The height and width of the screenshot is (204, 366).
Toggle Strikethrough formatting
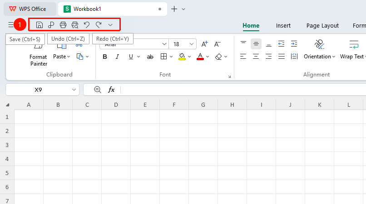coord(150,57)
